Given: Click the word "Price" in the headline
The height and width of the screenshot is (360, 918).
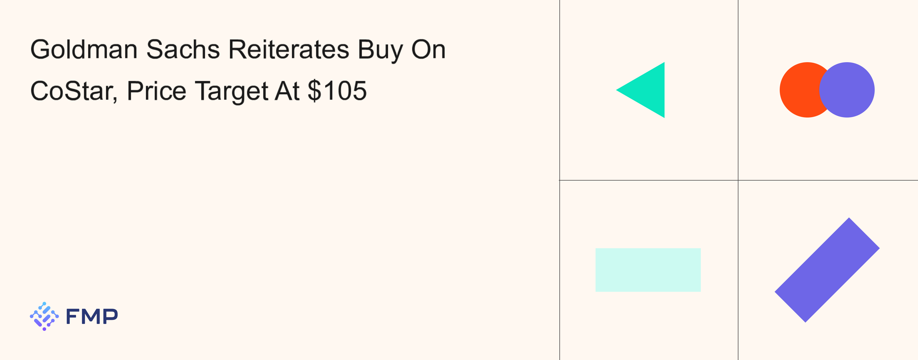Looking at the screenshot, I should tap(156, 91).
